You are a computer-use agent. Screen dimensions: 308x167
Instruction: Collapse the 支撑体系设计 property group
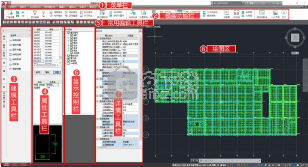coord(98,39)
